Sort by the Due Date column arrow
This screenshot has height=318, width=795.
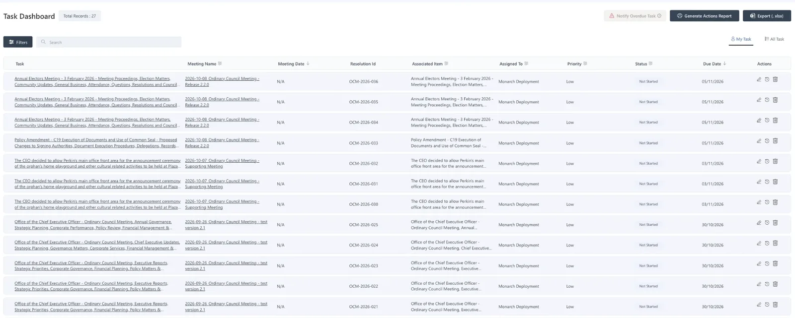click(x=724, y=64)
